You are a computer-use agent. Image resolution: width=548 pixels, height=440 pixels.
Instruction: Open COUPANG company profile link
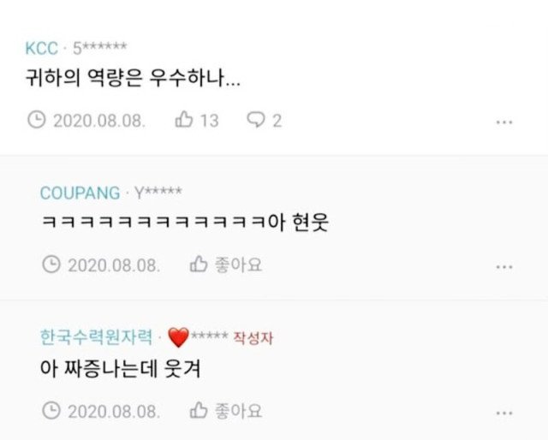80,193
